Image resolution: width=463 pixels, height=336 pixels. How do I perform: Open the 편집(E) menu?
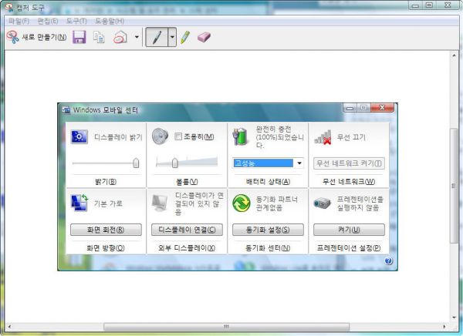[48, 21]
